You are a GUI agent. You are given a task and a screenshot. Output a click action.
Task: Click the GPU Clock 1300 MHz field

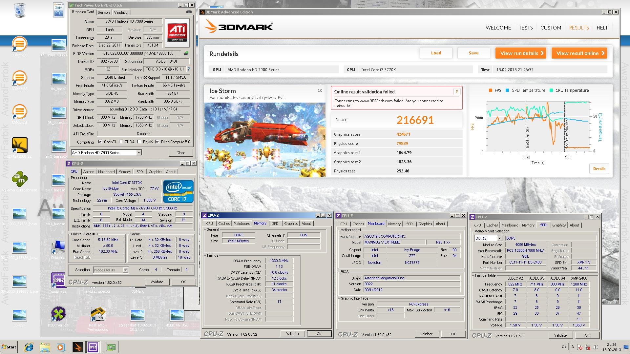point(107,117)
